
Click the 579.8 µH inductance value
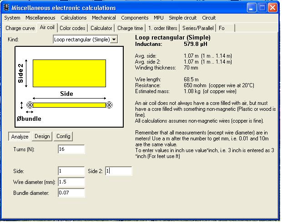tap(196, 44)
